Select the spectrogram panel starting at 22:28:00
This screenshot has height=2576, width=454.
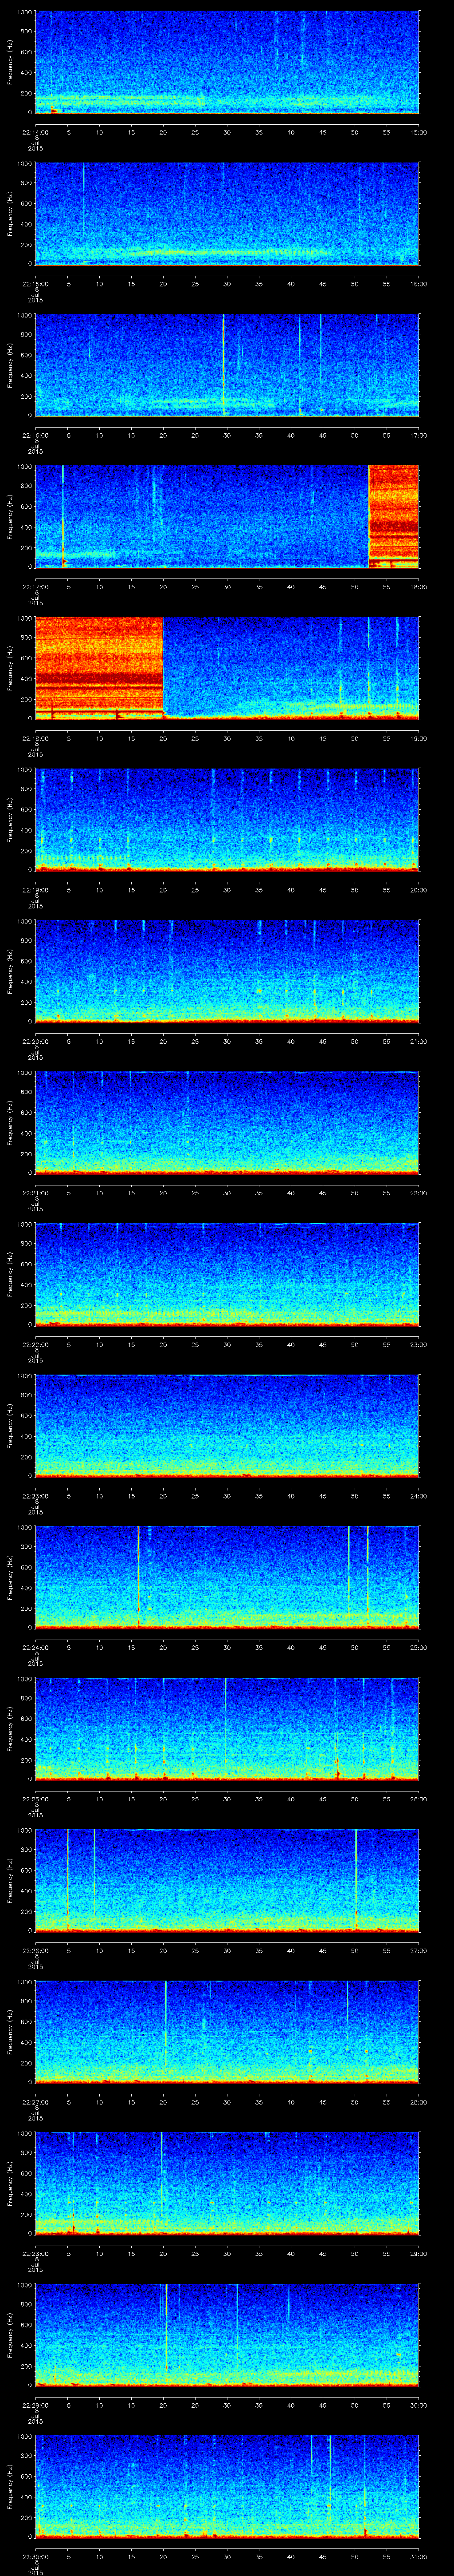point(227,2184)
